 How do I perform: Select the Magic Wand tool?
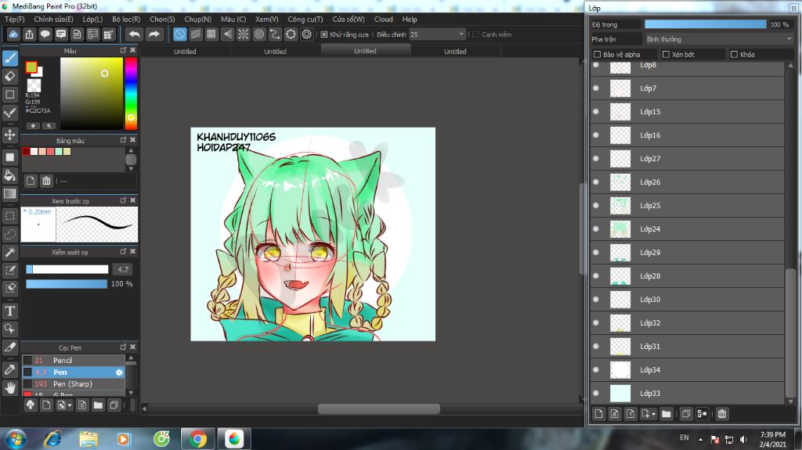click(9, 251)
